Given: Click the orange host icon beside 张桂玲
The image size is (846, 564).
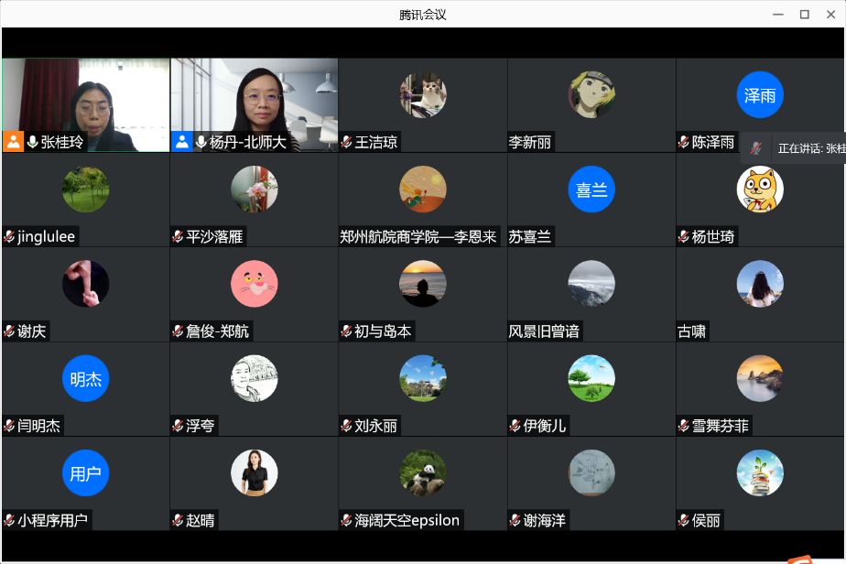Looking at the screenshot, I should (x=13, y=142).
